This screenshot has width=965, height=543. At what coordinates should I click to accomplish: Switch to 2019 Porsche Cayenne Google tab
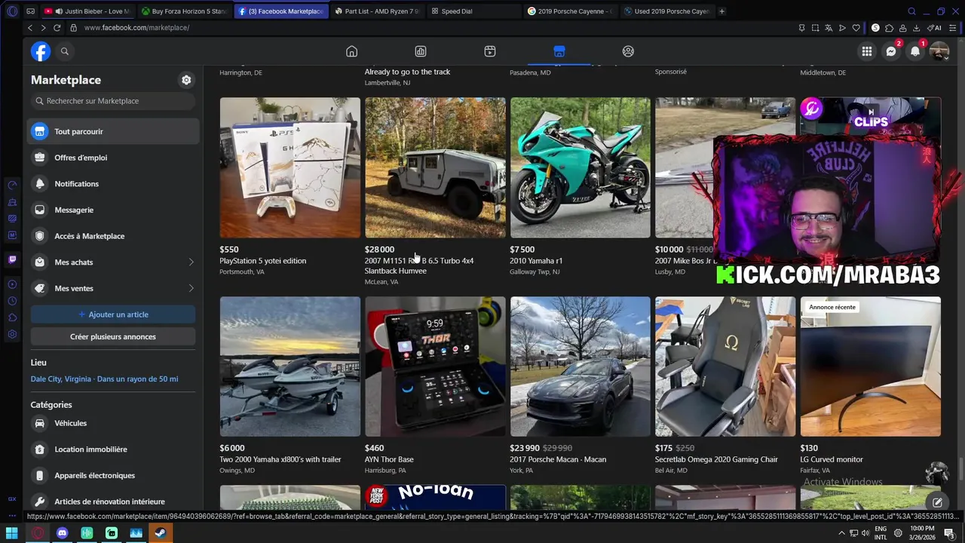click(x=571, y=11)
